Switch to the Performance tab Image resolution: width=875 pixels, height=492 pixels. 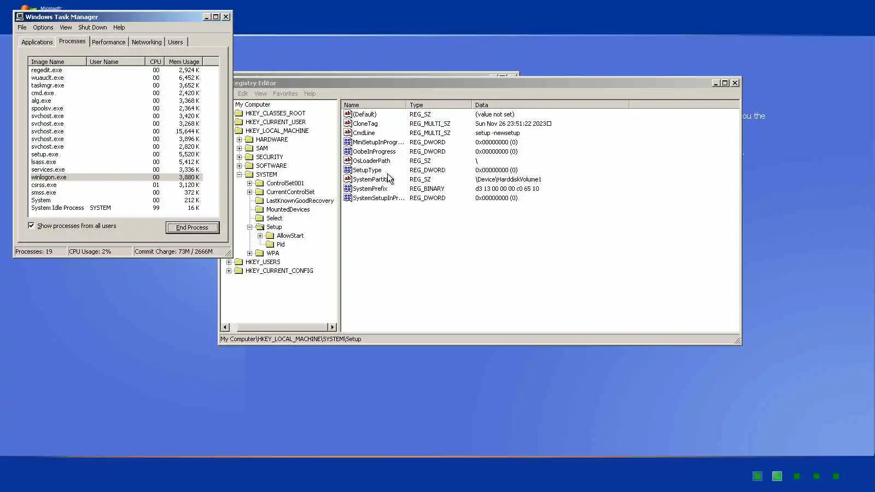[x=108, y=42]
